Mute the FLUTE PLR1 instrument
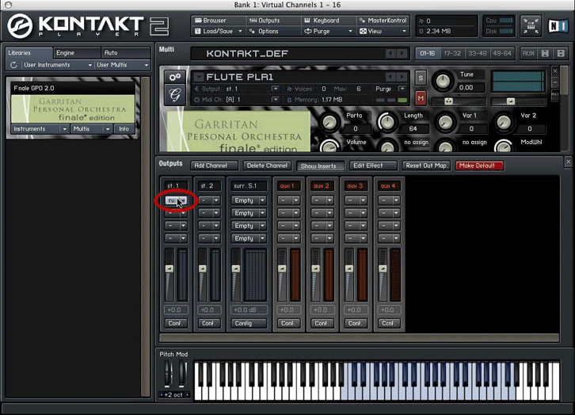Viewport: 575px width, 415px height. click(421, 98)
